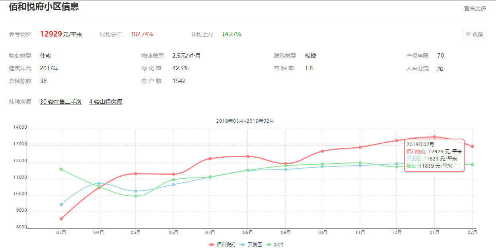Click the tooltip line 佰和悦府: 12929 元/平米
This screenshot has width=496, height=251.
coord(434,151)
